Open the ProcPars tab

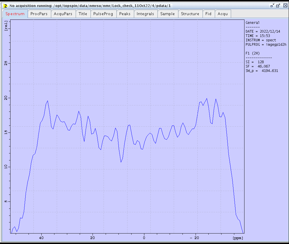pos(39,14)
